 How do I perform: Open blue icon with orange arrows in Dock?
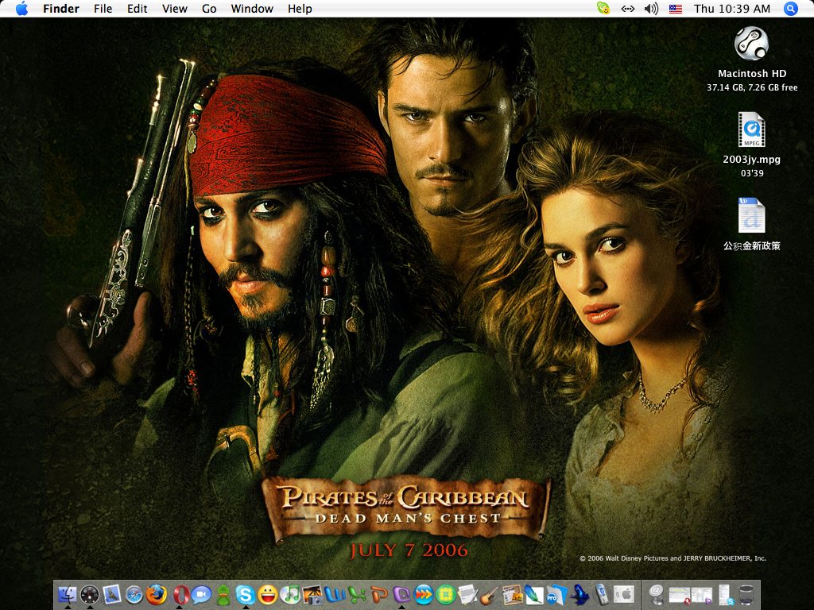coord(424,594)
